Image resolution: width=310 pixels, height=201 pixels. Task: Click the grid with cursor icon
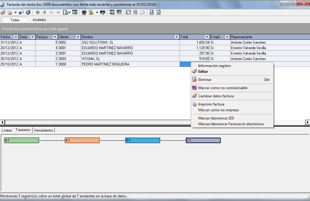click(103, 12)
